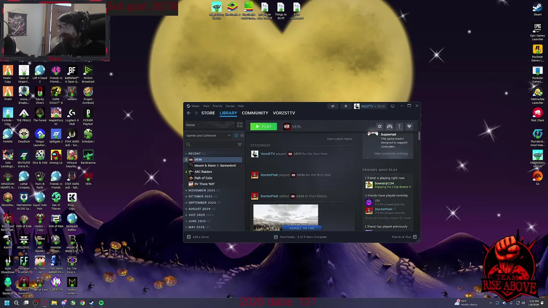Open VEIN controller configuration icon
Viewport: 548px width, 308px height.
(x=389, y=127)
